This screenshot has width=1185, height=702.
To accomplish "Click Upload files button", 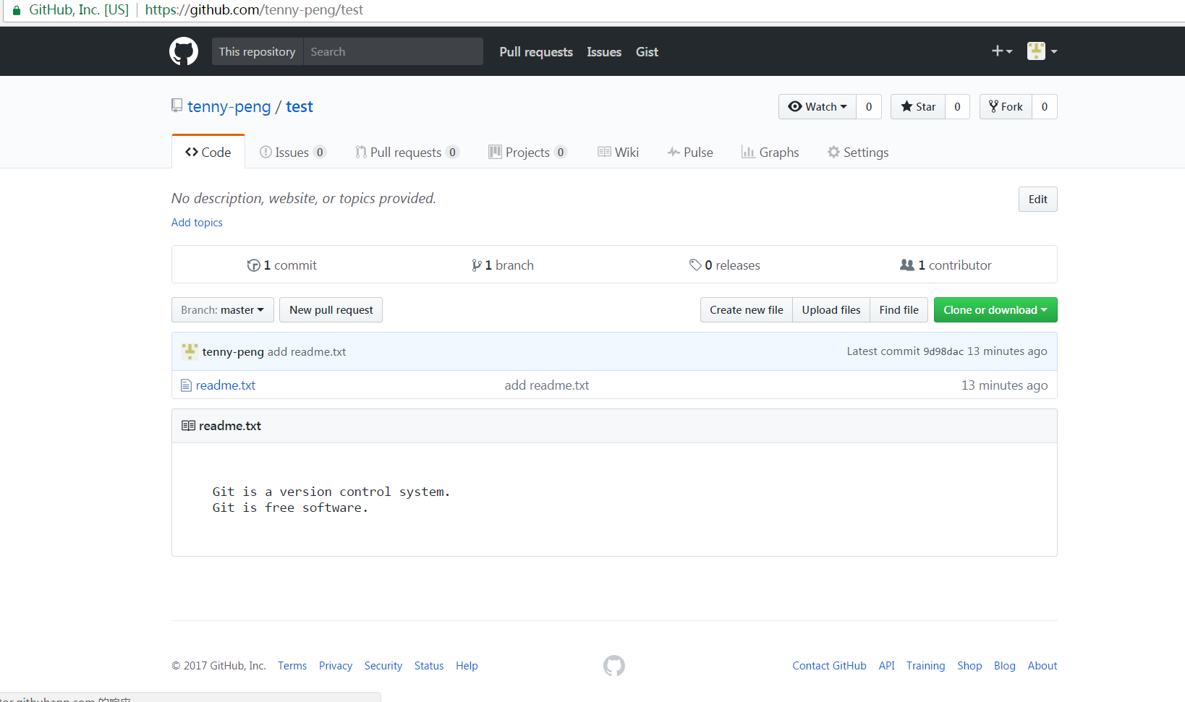I will [831, 310].
